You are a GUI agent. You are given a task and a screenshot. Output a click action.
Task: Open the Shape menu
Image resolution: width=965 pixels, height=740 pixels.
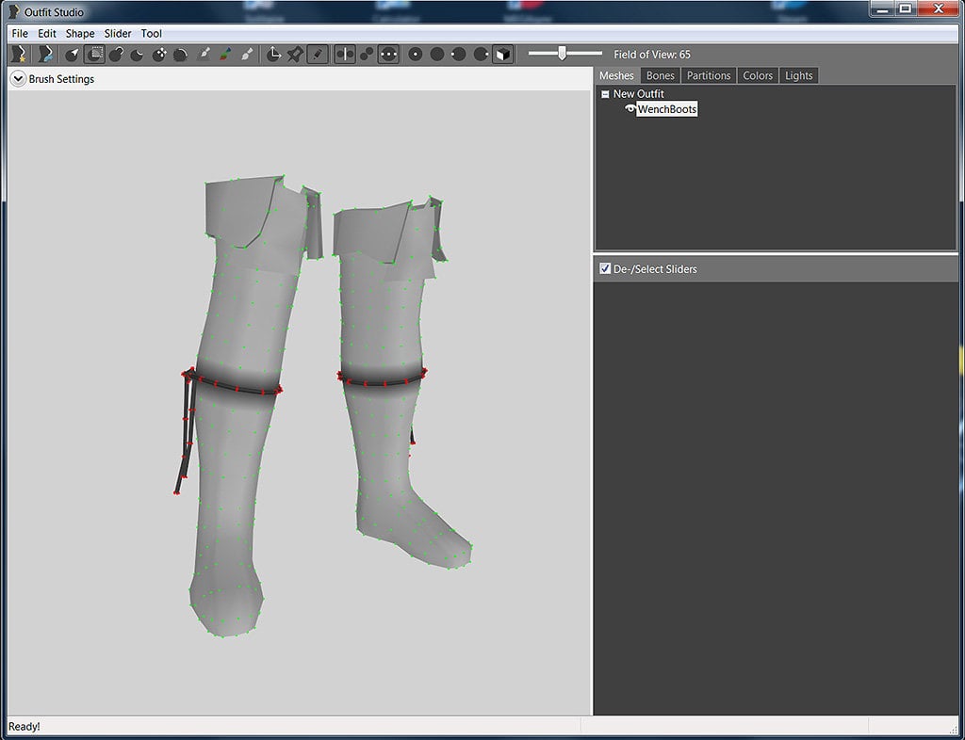click(x=80, y=33)
